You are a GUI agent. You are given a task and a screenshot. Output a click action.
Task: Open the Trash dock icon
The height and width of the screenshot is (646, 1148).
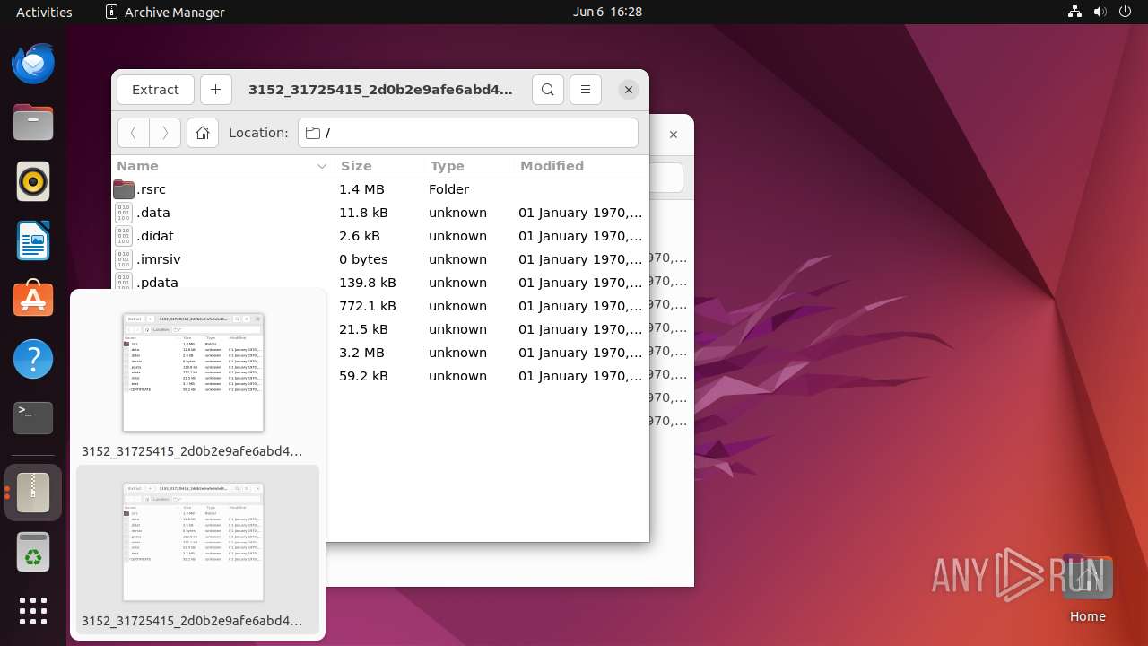33,552
